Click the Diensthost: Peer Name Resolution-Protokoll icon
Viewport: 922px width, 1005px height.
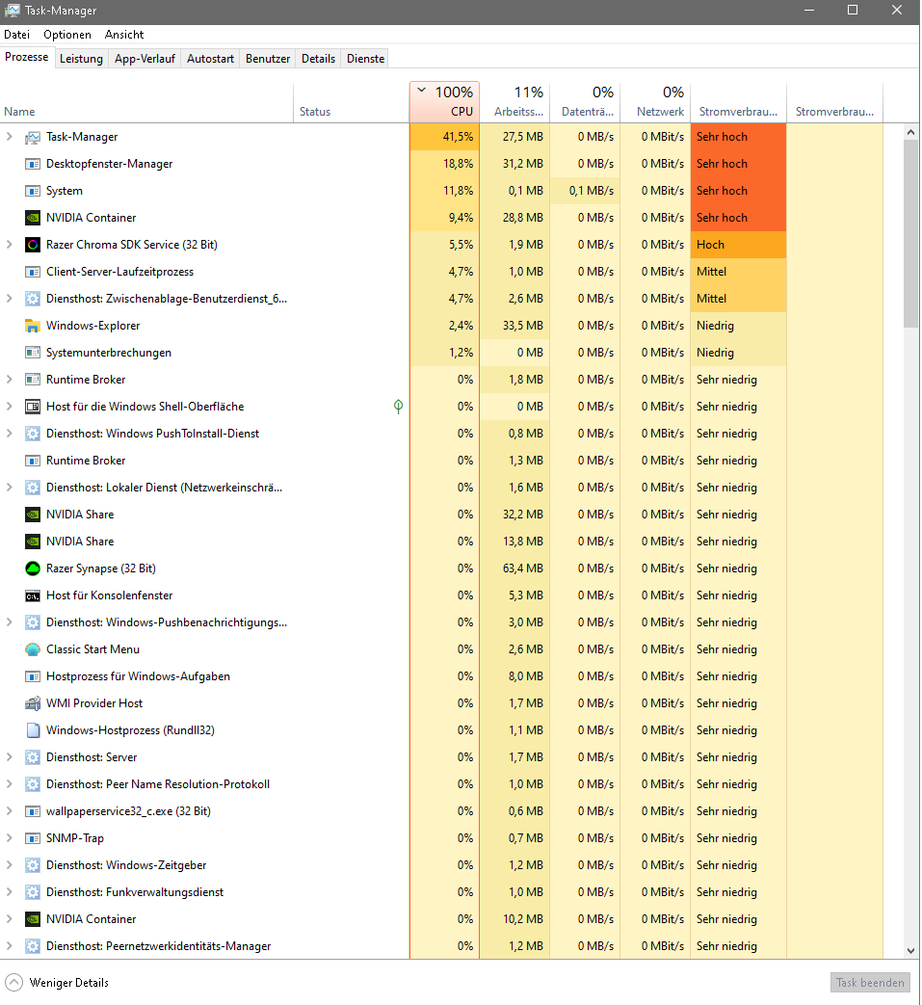point(33,784)
